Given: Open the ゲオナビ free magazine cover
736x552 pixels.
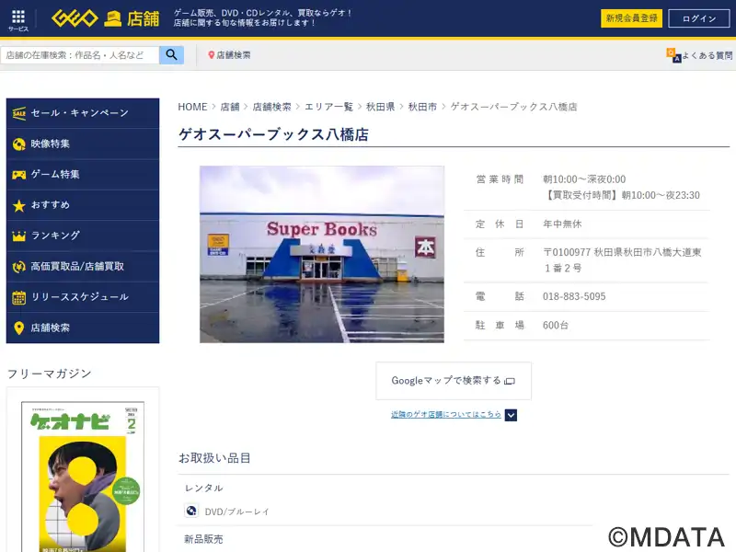Looking at the screenshot, I should pos(83,477).
